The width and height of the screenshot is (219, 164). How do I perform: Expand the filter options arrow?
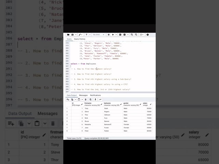click(90, 35)
